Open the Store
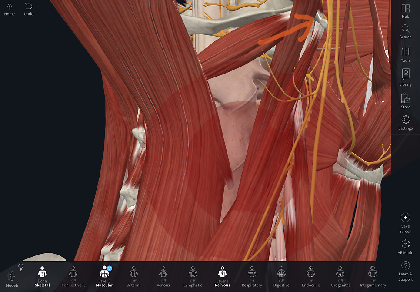This screenshot has width=420, height=292. click(x=405, y=101)
